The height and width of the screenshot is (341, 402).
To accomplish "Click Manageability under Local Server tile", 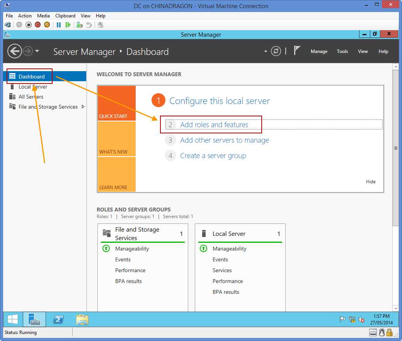I will pyautogui.click(x=230, y=249).
